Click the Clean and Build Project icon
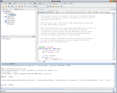117x93 pixels. click(53, 6)
